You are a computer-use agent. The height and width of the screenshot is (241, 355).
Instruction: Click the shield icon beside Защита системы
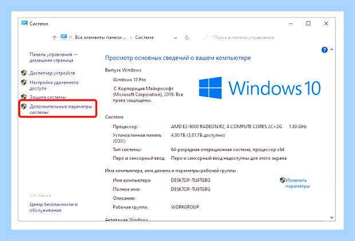(24, 97)
